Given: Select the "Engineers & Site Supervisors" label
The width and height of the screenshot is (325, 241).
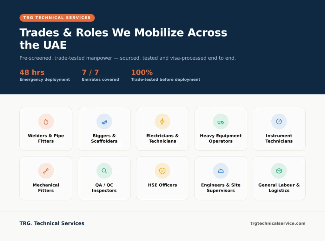Looking at the screenshot, I should coord(221,188).
